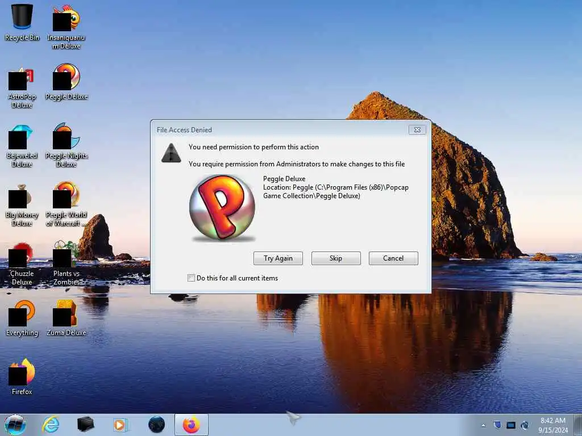Click the Administrators permission message text
This screenshot has height=436, width=582.
click(297, 164)
